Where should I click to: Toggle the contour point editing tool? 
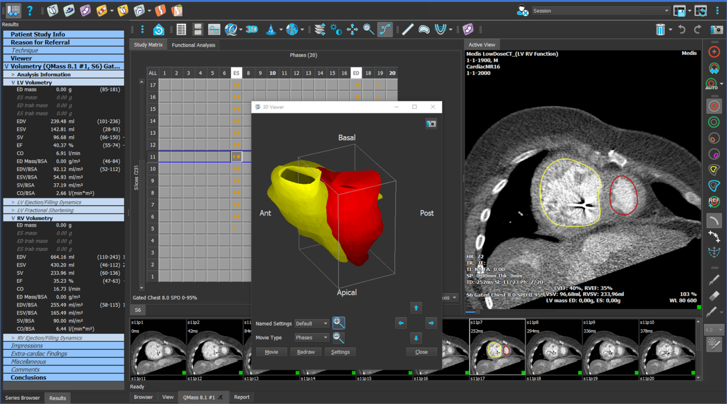(385, 29)
